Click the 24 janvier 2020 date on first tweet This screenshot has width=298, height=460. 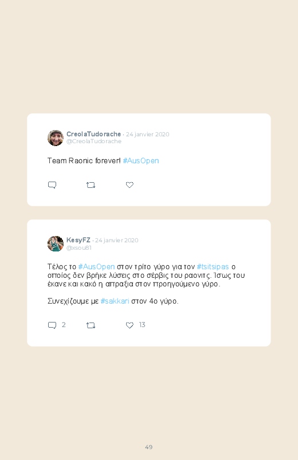click(148, 135)
